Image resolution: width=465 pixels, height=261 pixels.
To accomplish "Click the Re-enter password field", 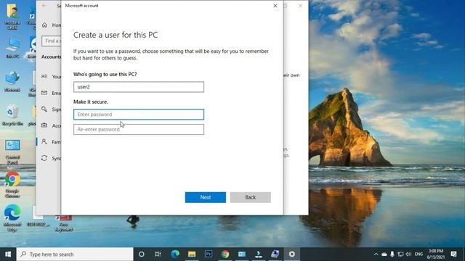I will tap(139, 129).
